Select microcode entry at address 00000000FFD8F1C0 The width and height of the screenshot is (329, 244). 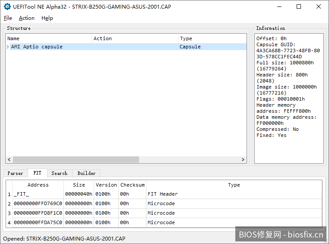tap(38, 213)
